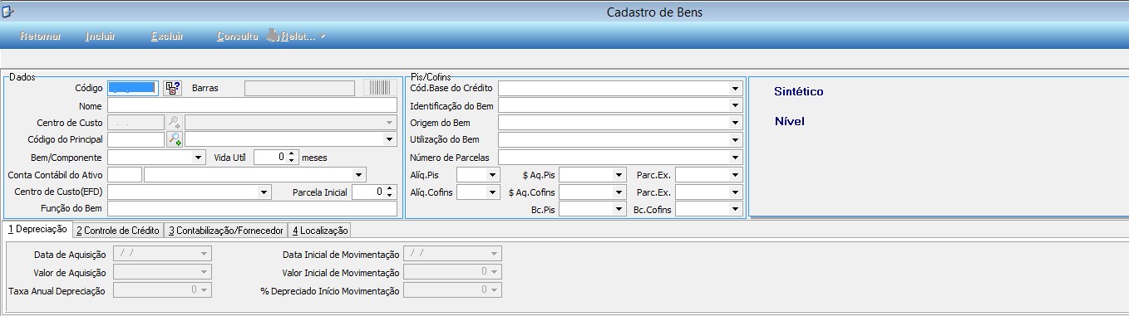Expand the $ Aq.Cofins dropdown
Screen dimensions: 1129x316
pos(619,192)
